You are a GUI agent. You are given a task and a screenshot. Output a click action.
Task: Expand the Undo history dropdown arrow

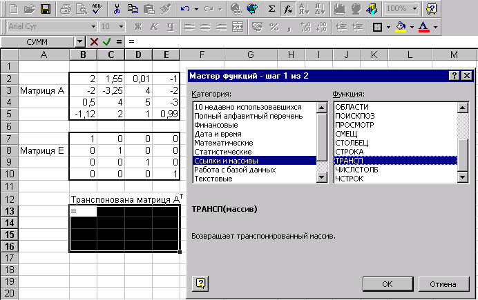[x=196, y=9]
